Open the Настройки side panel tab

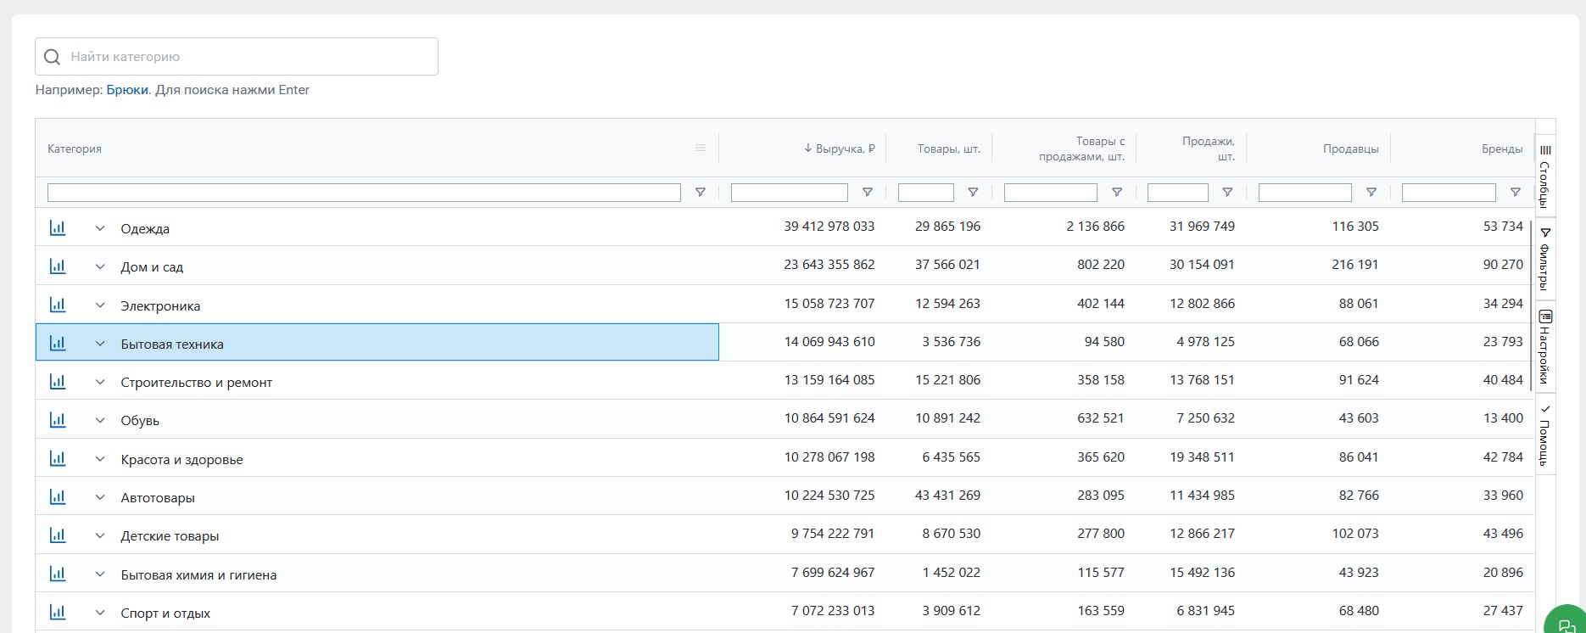click(1545, 348)
